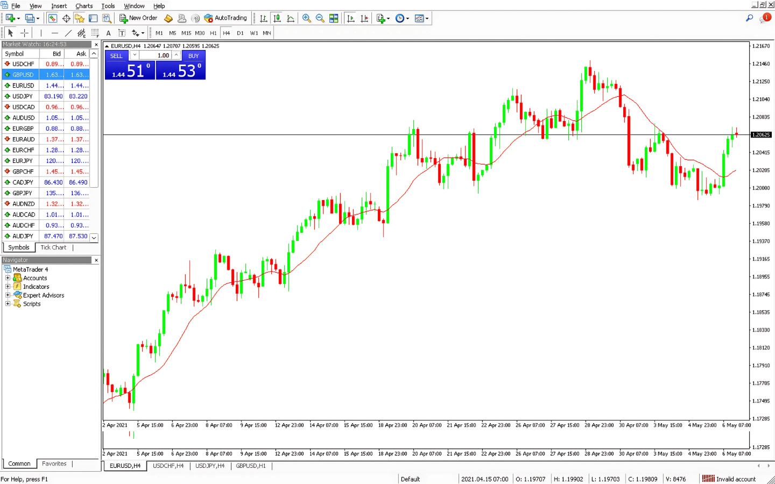The image size is (775, 484).
Task: Tile the chart windows
Action: click(x=334, y=18)
